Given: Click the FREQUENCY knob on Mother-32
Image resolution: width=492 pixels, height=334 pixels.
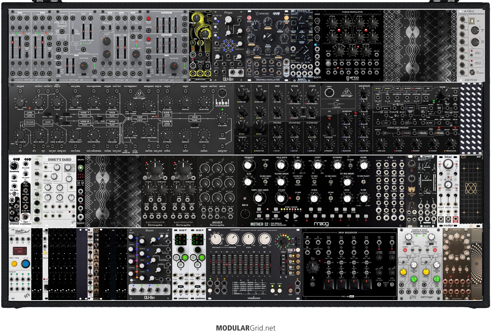Looking at the screenshot, I should 248,165.
